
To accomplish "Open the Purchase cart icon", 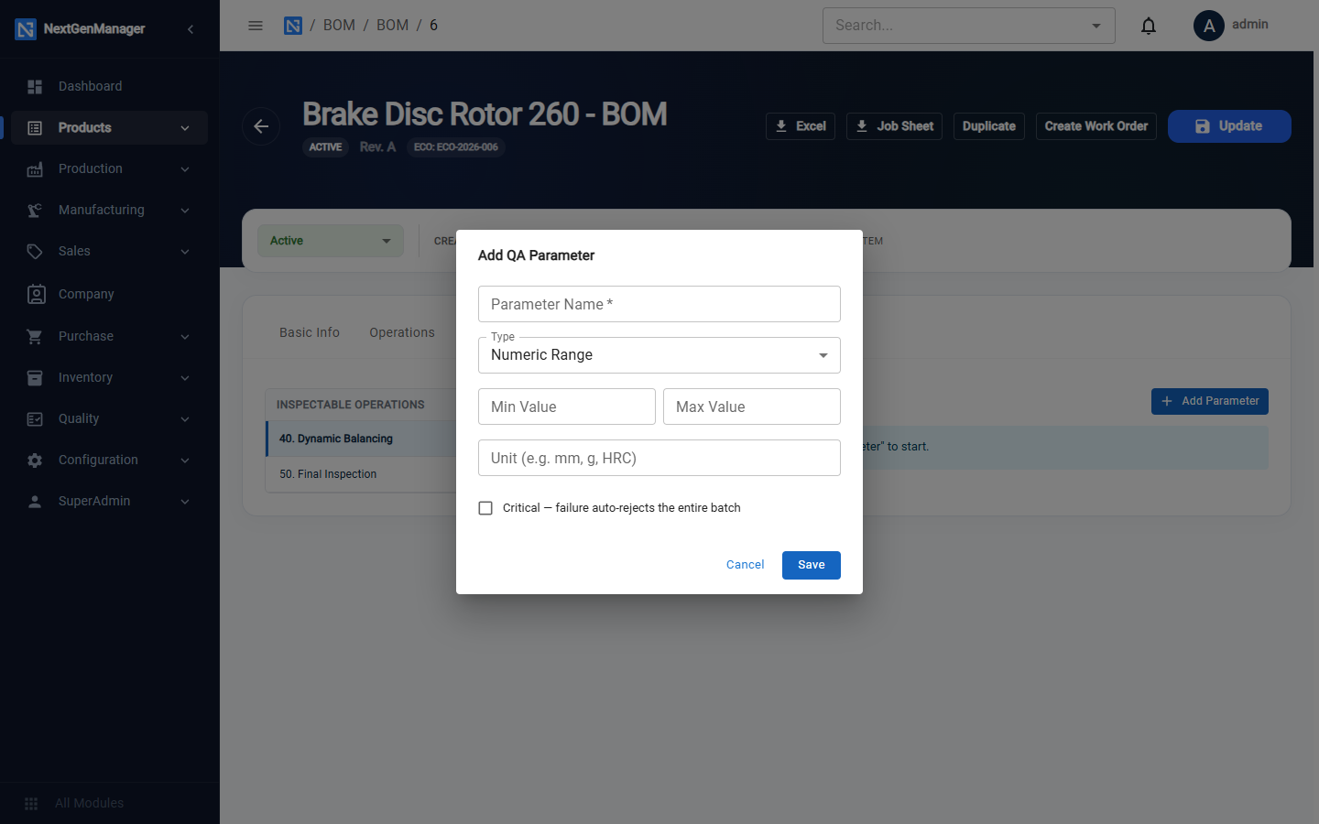I will [35, 336].
